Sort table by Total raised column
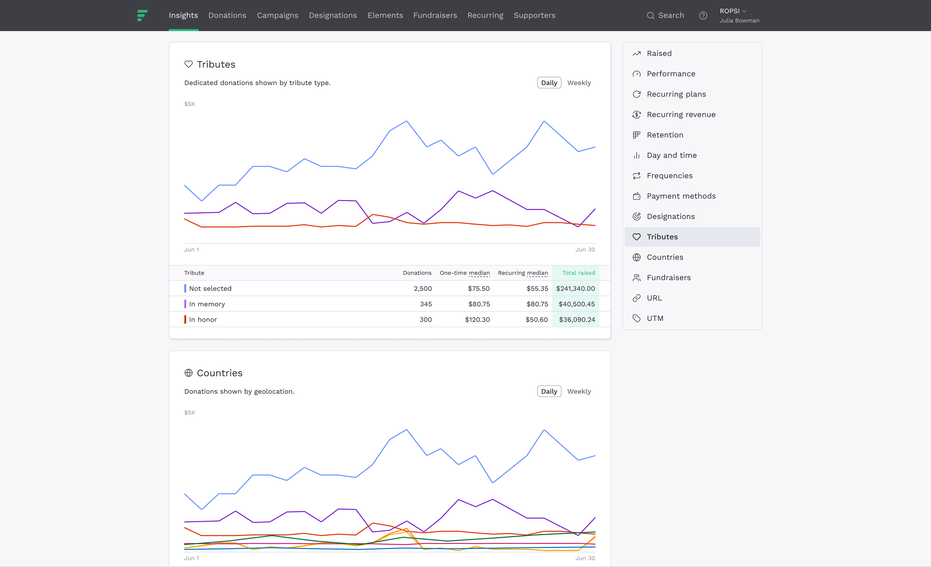The image size is (931, 567). pyautogui.click(x=578, y=273)
